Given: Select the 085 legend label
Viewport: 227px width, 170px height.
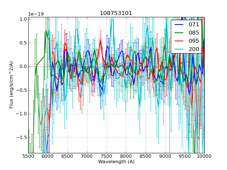Looking at the screenshot, I should [x=194, y=33].
